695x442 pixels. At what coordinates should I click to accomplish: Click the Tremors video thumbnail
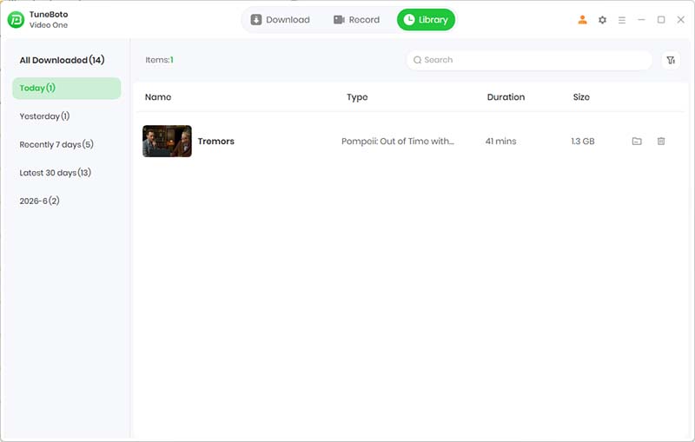point(167,142)
